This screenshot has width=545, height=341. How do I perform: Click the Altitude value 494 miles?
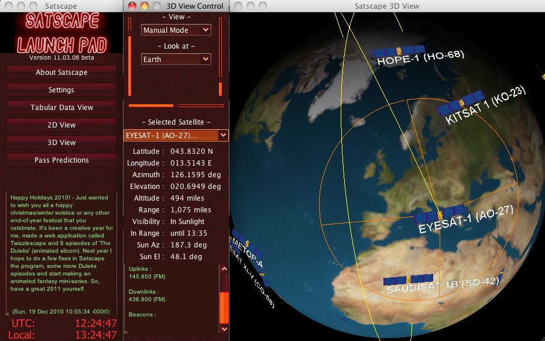pyautogui.click(x=187, y=198)
